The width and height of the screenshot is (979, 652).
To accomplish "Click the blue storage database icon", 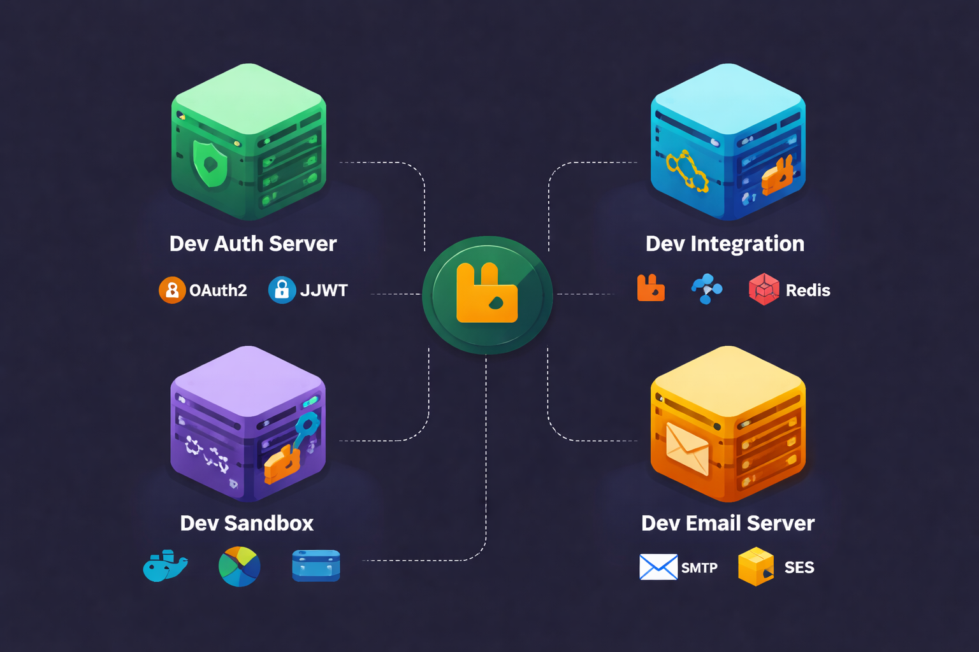I will click(315, 565).
